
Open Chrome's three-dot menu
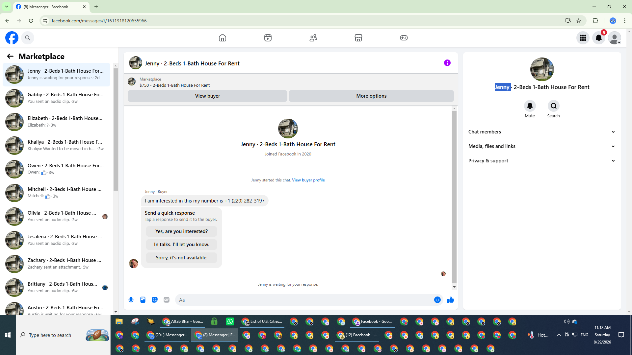coord(625,21)
